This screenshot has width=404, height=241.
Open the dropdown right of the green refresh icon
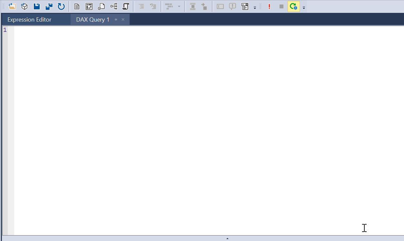[x=304, y=7]
